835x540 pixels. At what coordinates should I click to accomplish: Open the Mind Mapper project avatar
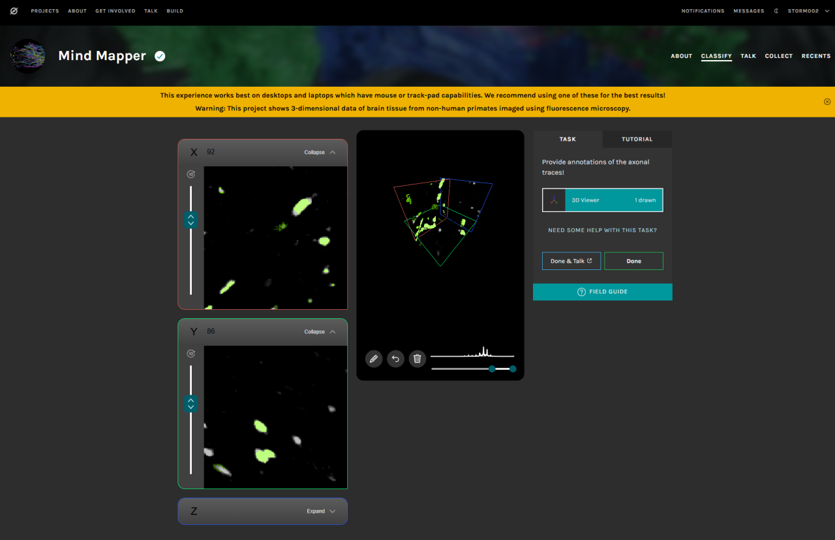point(28,56)
